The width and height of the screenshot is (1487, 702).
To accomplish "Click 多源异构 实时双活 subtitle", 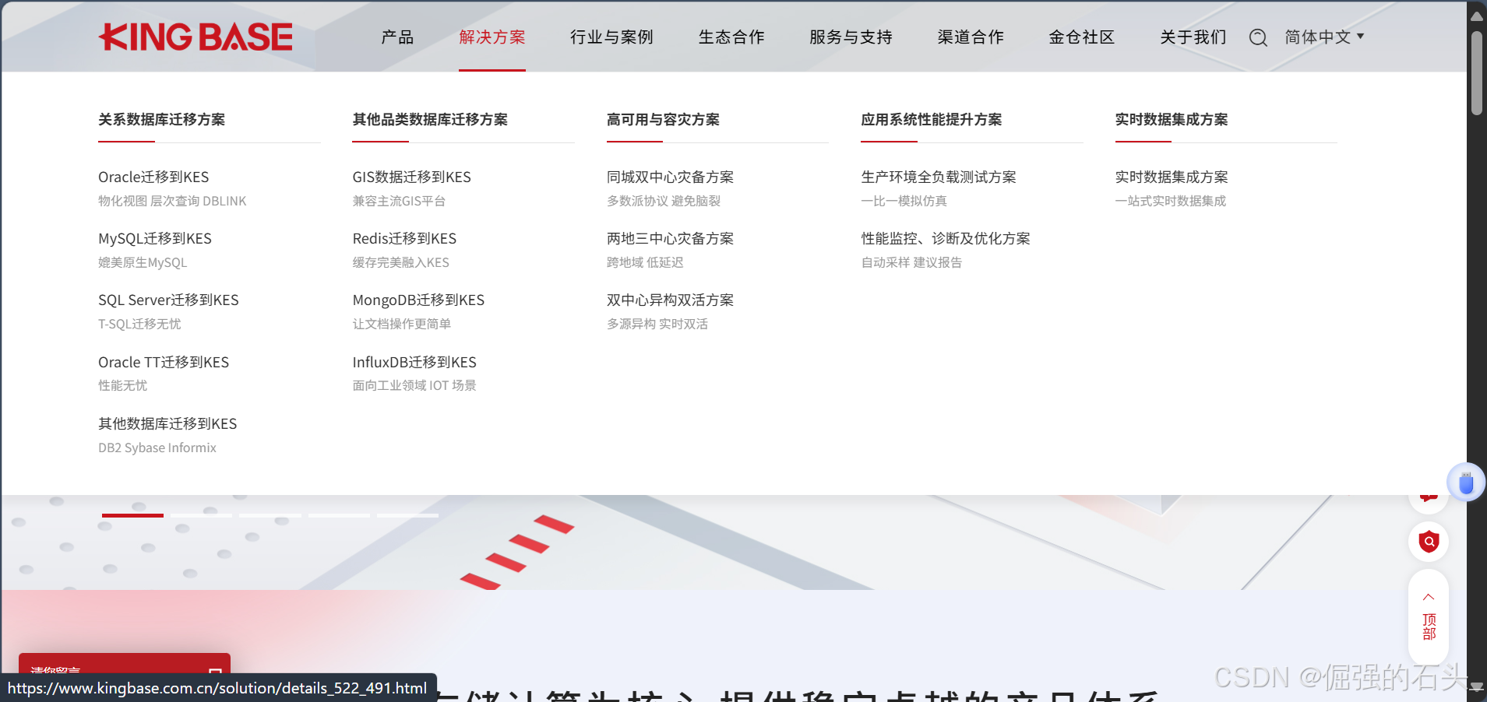I will [x=657, y=324].
